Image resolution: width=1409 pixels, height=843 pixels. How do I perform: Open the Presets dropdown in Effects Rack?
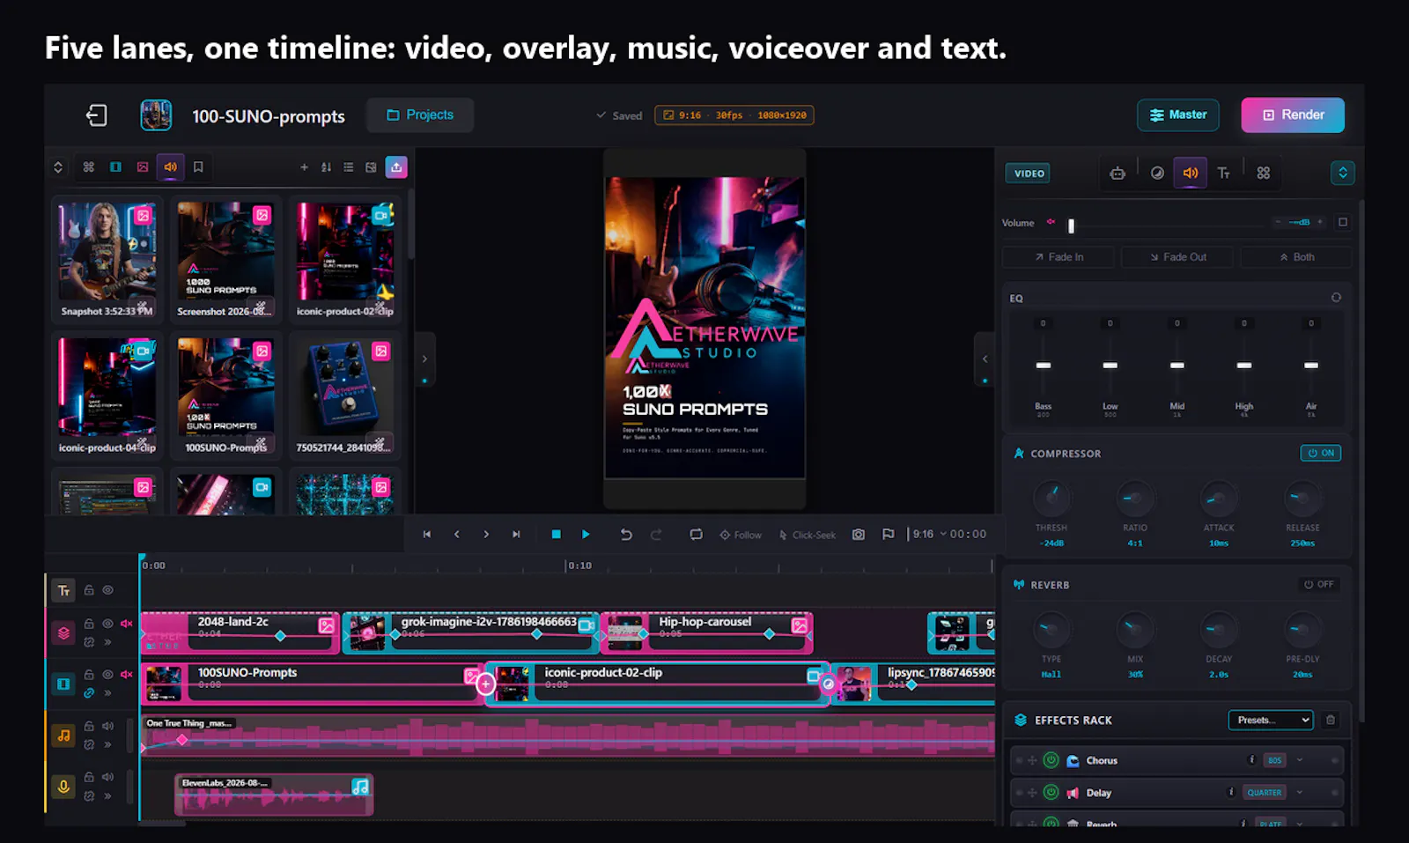1270,720
